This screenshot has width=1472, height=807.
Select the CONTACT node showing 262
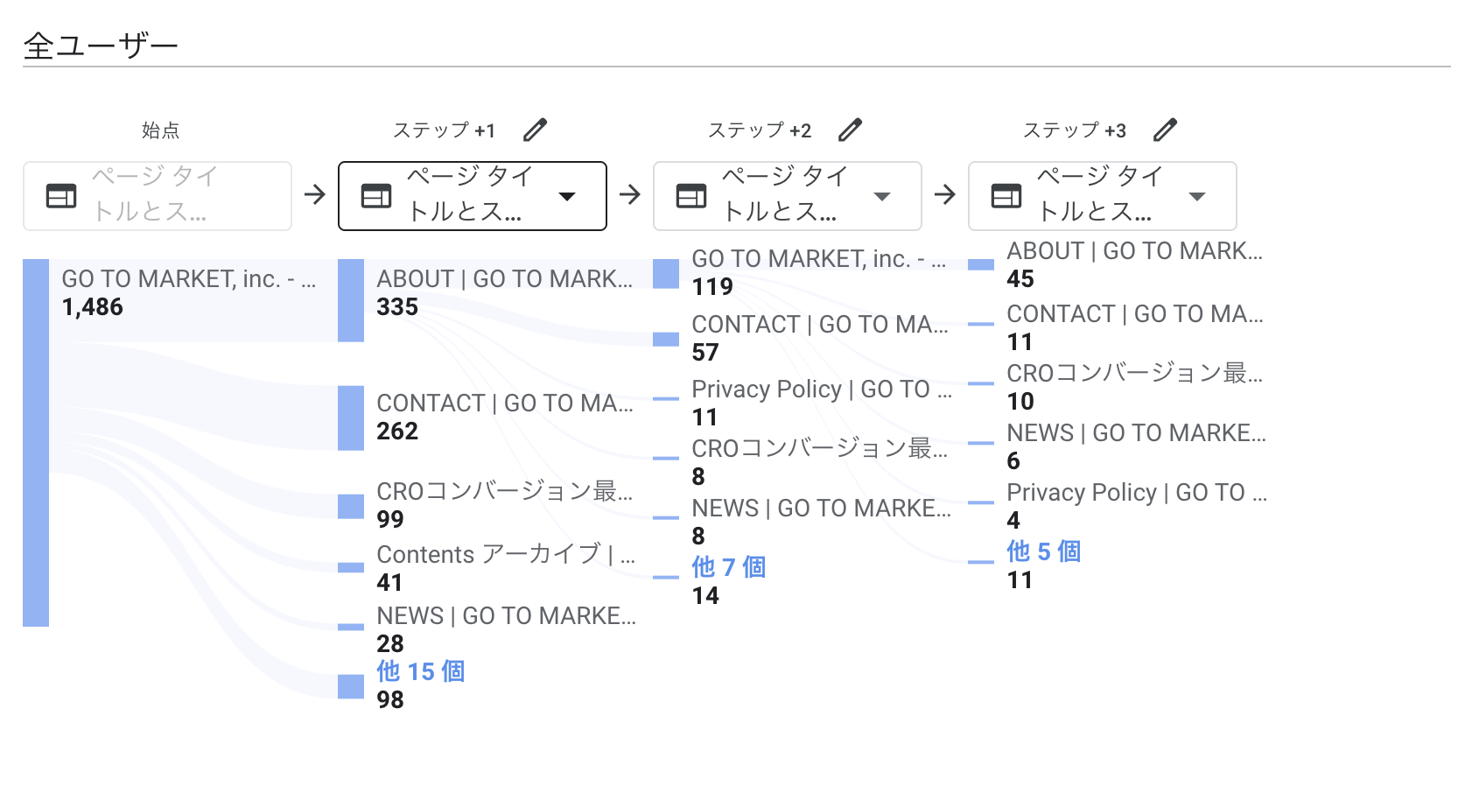[x=351, y=418]
